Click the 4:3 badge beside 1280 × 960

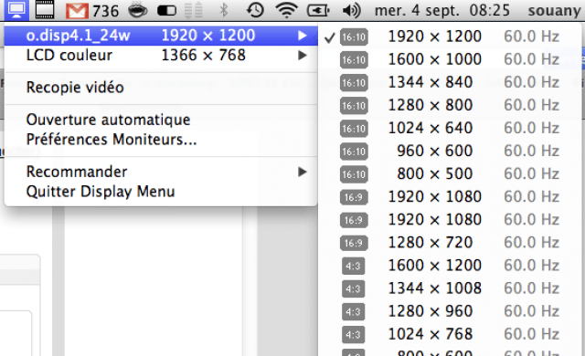[x=353, y=311]
